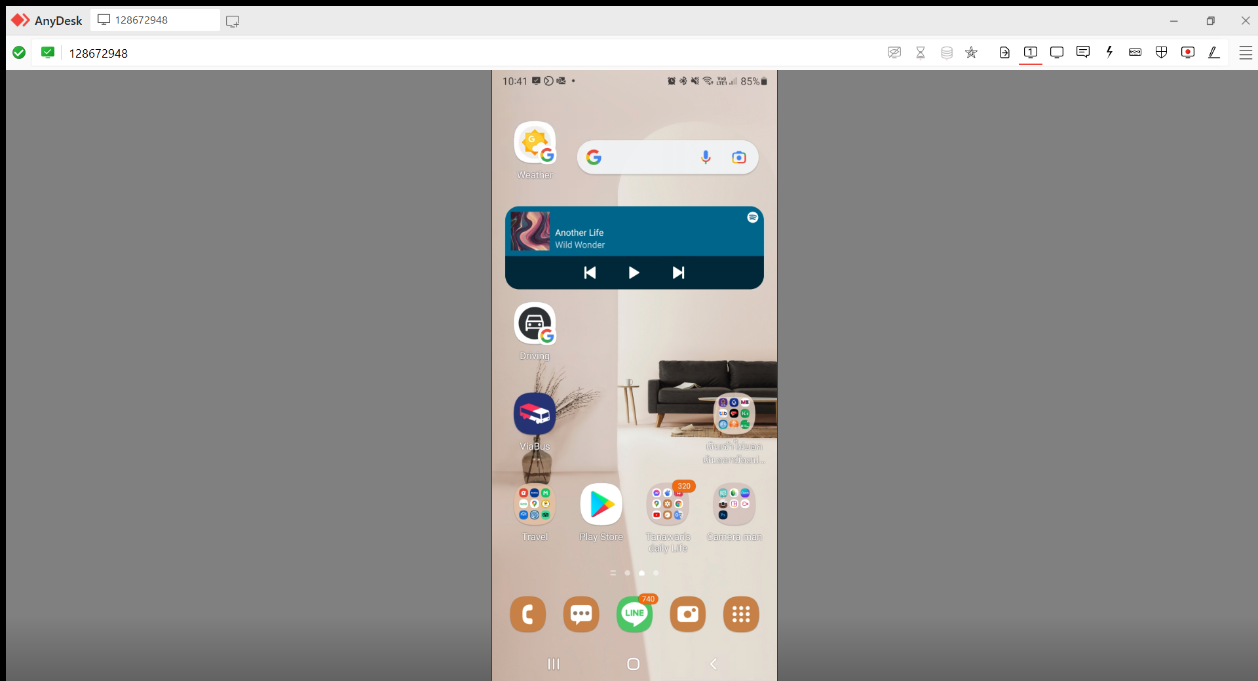
Task: Open the Weather app on the phone
Action: point(535,142)
